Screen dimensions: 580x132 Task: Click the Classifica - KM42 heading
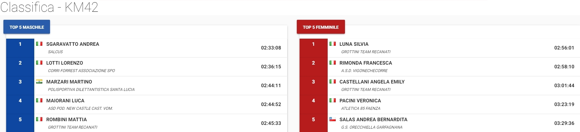[x=49, y=7]
